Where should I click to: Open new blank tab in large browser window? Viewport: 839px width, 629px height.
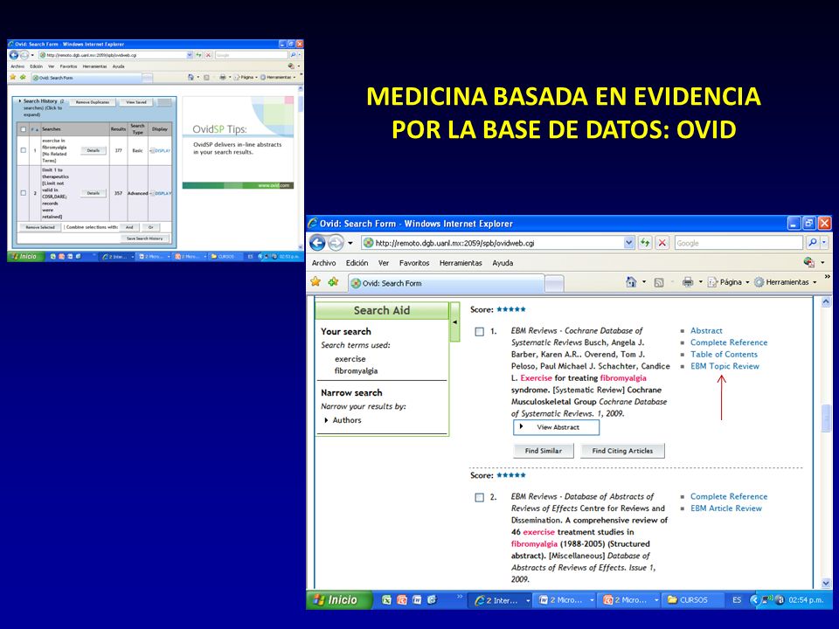pos(554,283)
